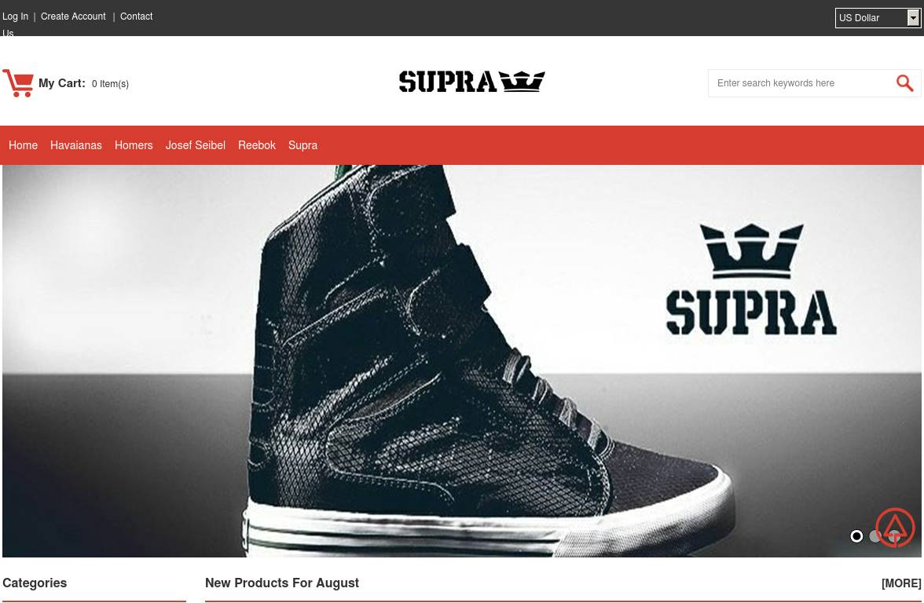Select the first slideshow indicator dot

coord(856,535)
